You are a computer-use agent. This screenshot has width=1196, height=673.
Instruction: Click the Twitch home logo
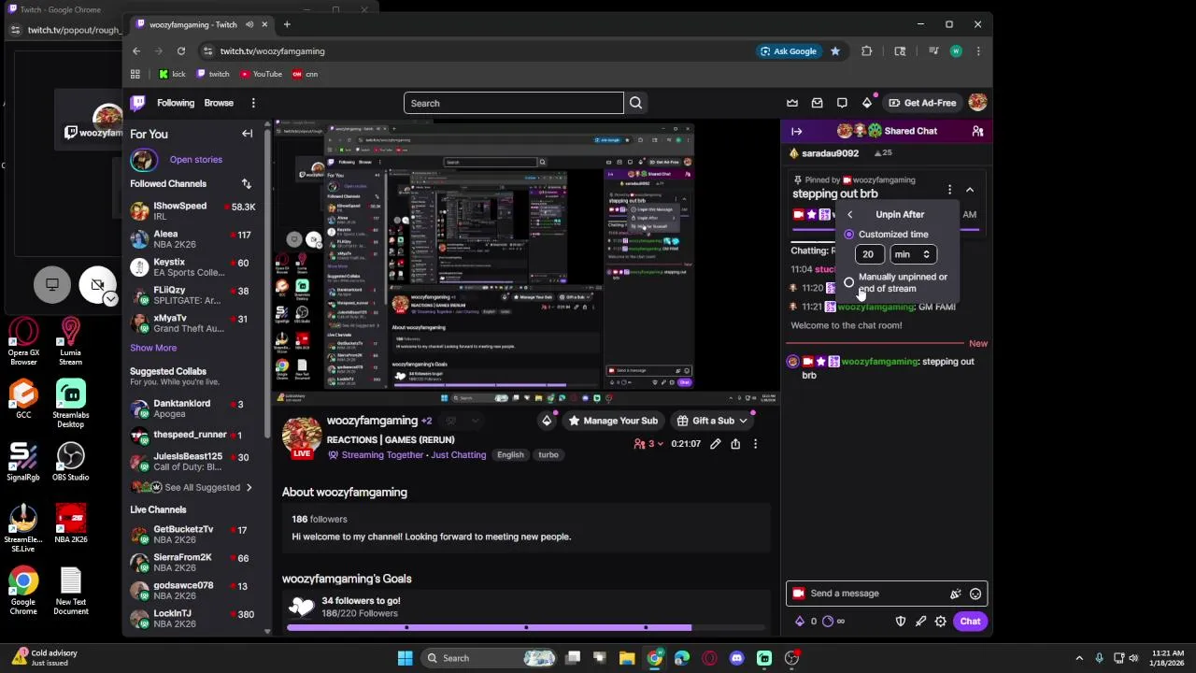pos(138,103)
